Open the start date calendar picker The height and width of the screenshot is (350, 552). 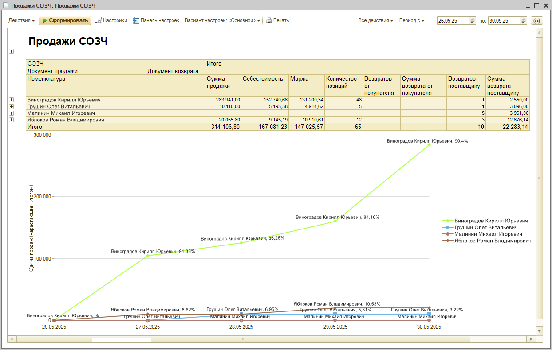473,21
